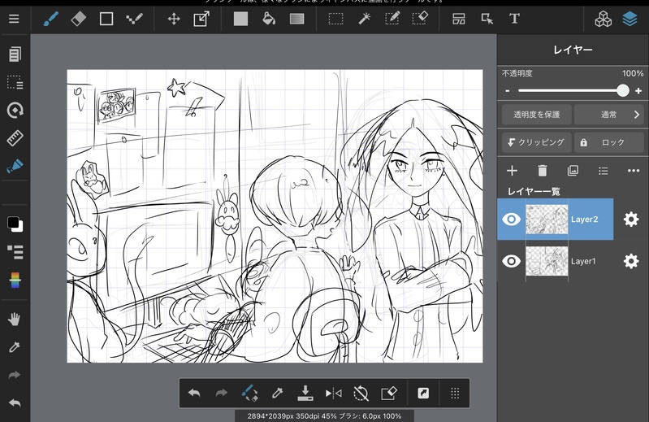Add a new layer with the plus icon

point(512,171)
